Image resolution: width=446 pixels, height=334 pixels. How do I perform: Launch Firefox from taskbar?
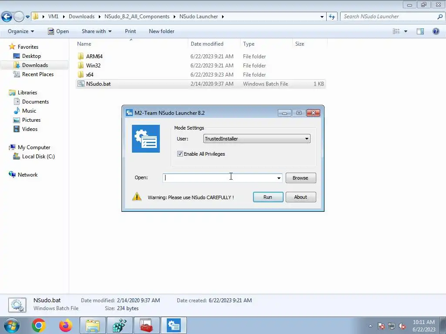(x=65, y=325)
